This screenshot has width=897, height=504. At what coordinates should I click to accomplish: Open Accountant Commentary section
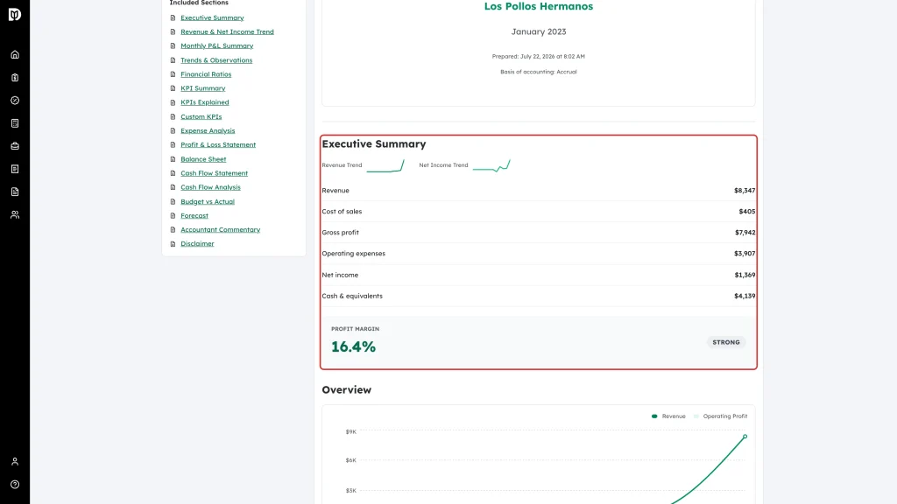coord(220,230)
